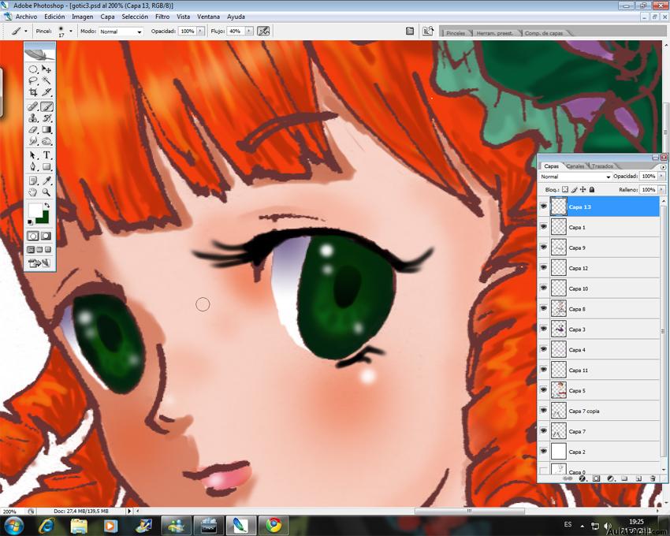This screenshot has width=670, height=536.
Task: Select the Slice tool
Action: 47,92
